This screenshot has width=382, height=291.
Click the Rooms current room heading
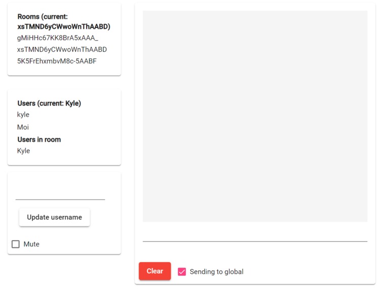64,21
